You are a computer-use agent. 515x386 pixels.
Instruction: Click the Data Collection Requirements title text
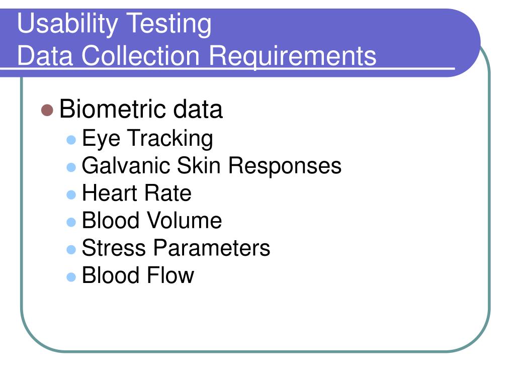[x=197, y=56]
